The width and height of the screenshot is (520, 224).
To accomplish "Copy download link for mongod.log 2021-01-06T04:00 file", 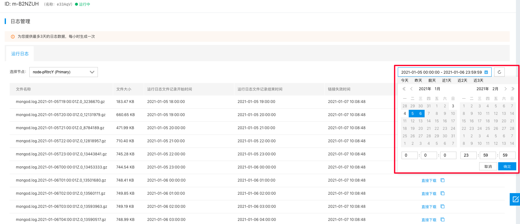I will [x=442, y=220].
